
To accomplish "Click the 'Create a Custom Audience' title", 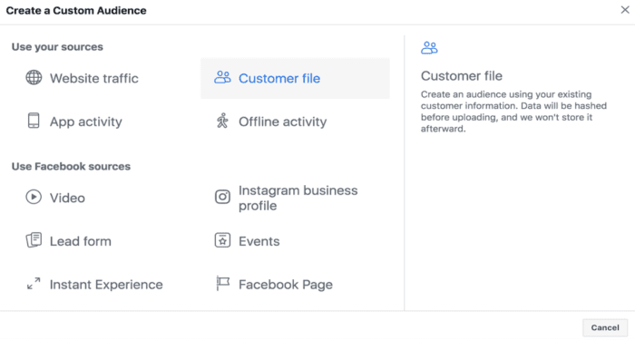I will click(76, 11).
